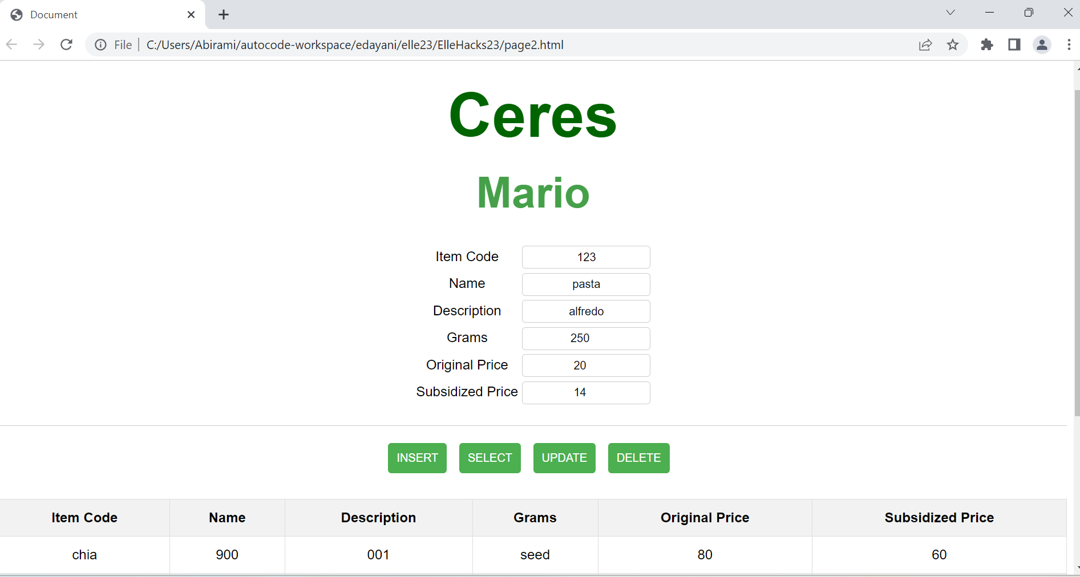Open Chrome three-dot menu
The height and width of the screenshot is (577, 1080).
tap(1069, 44)
